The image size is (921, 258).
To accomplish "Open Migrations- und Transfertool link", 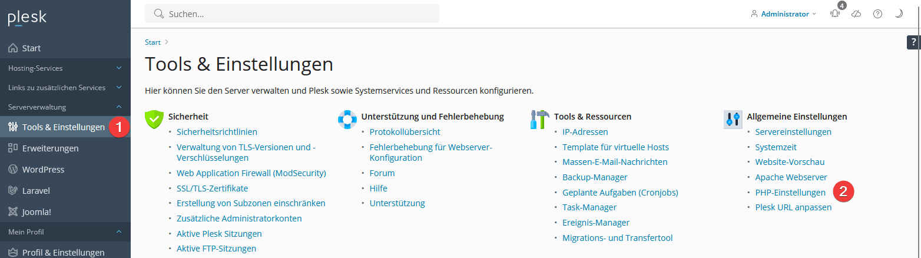I will click(617, 238).
